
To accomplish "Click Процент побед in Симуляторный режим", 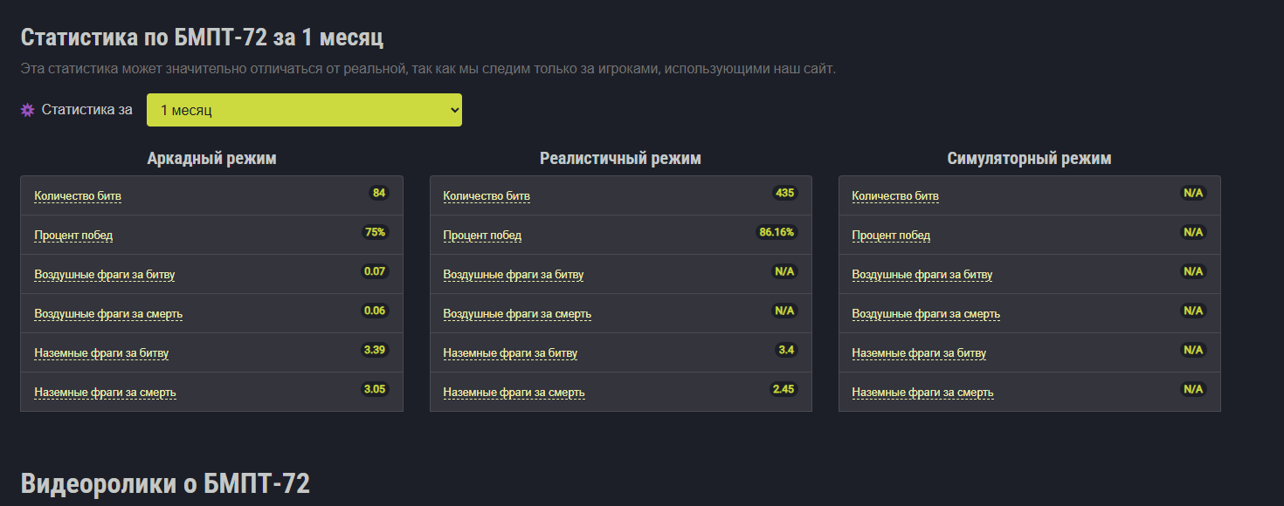I will coord(891,236).
